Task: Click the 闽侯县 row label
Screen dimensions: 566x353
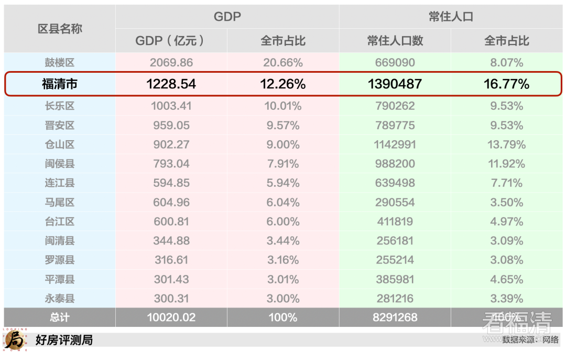Action: 60,164
